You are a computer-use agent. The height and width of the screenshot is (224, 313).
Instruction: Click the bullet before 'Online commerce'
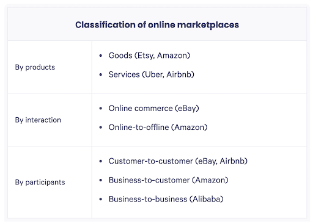pyautogui.click(x=100, y=109)
